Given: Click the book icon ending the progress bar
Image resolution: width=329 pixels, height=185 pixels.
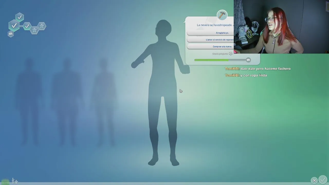Looking at the screenshot, I should 248,60.
